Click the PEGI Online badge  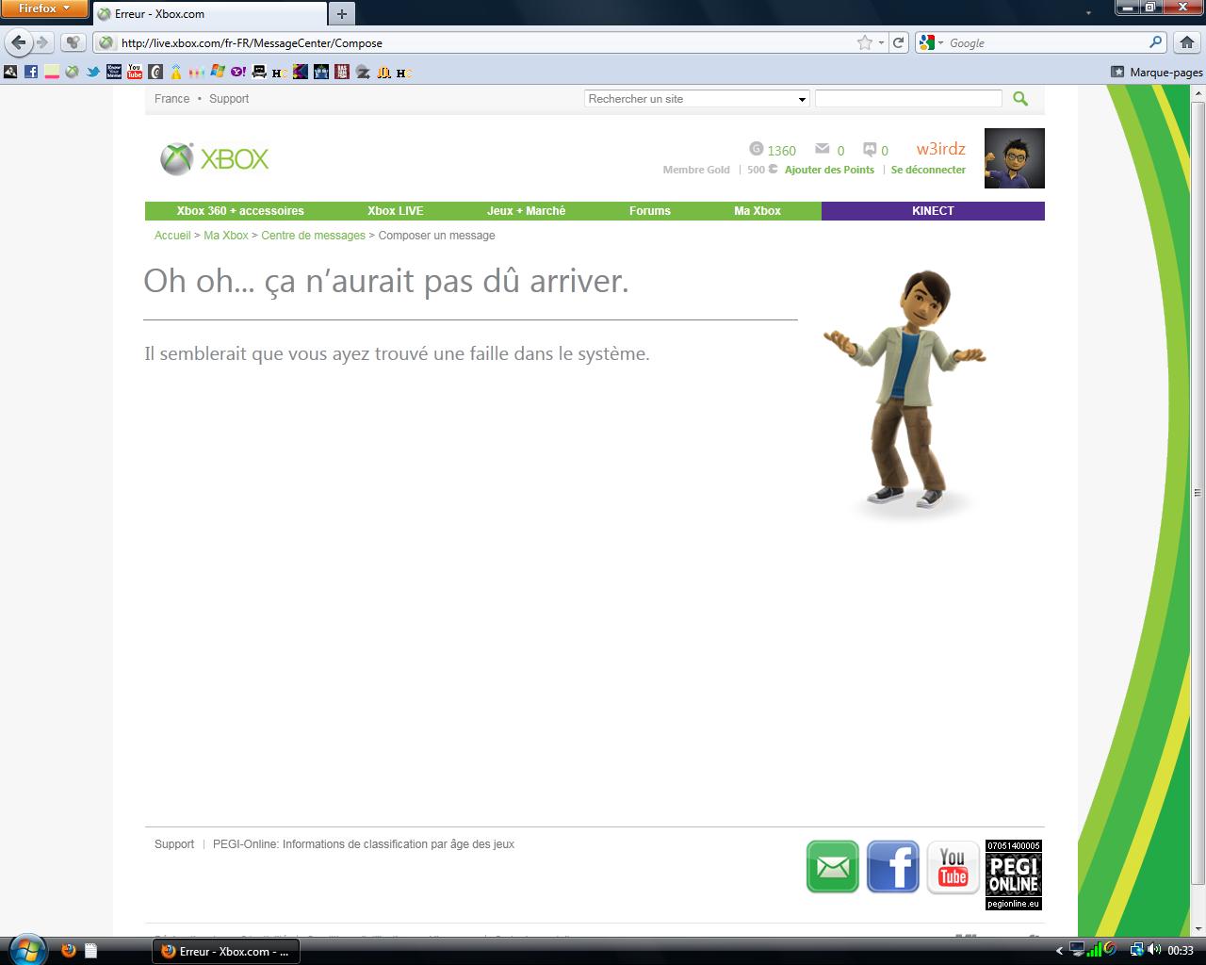click(1014, 875)
